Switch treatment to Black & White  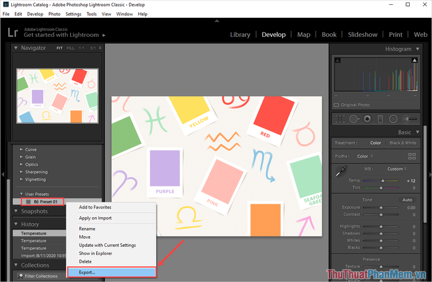[x=402, y=143]
